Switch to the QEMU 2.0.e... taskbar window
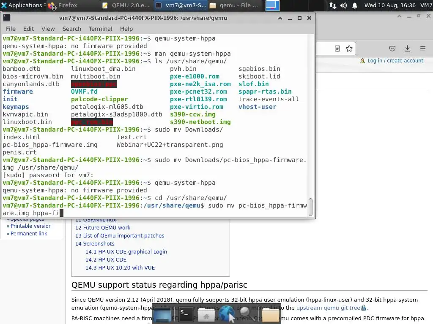The width and height of the screenshot is (433, 324). pos(126,5)
